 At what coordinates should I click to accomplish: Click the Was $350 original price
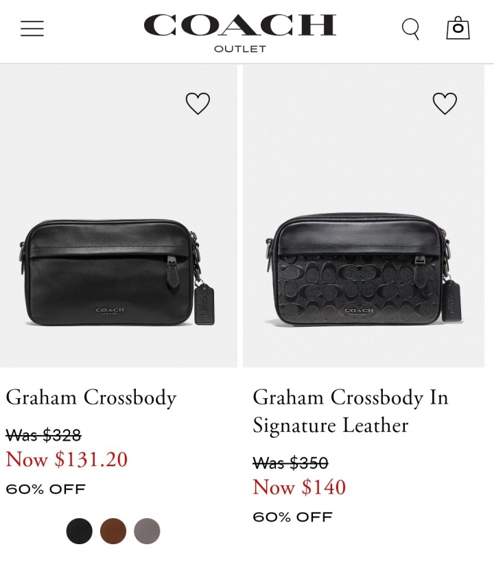point(290,463)
